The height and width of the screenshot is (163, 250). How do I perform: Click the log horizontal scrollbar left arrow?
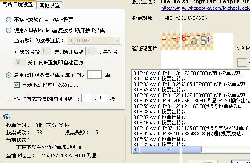[x=136, y=149]
